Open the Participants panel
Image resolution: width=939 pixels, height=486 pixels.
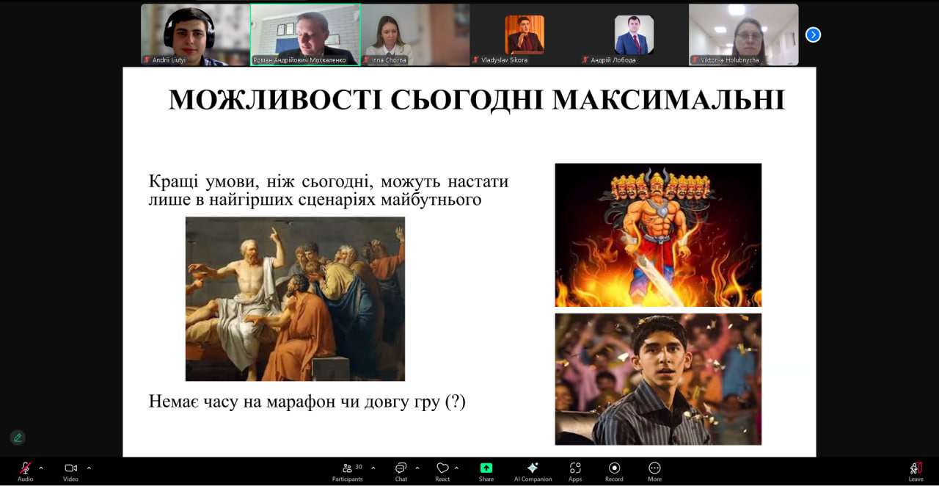pyautogui.click(x=348, y=471)
